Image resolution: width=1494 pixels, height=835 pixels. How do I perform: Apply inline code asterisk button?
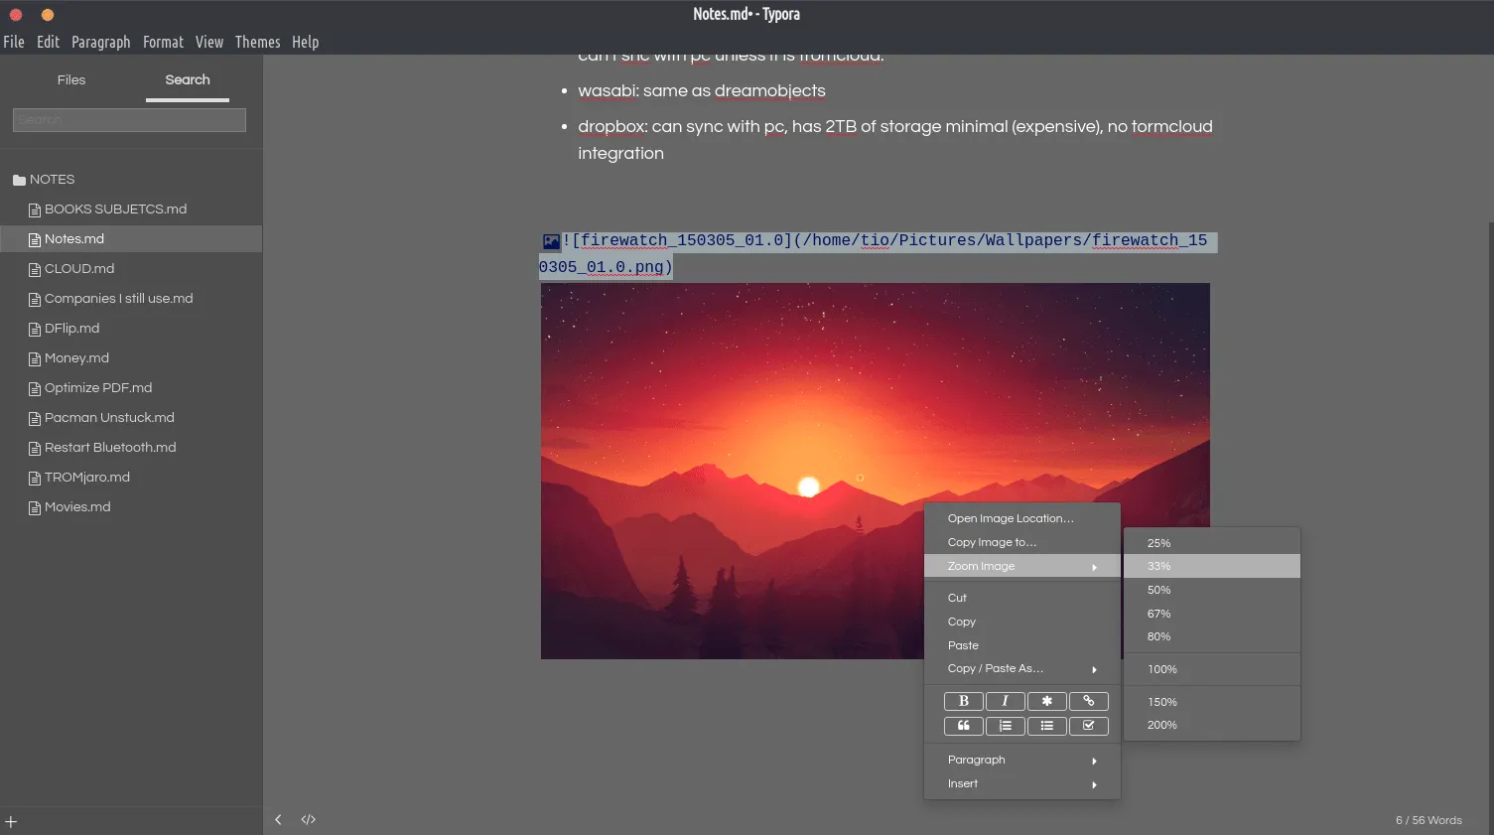(1046, 701)
